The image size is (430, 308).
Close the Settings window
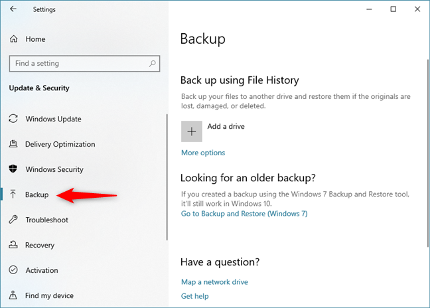click(x=417, y=9)
